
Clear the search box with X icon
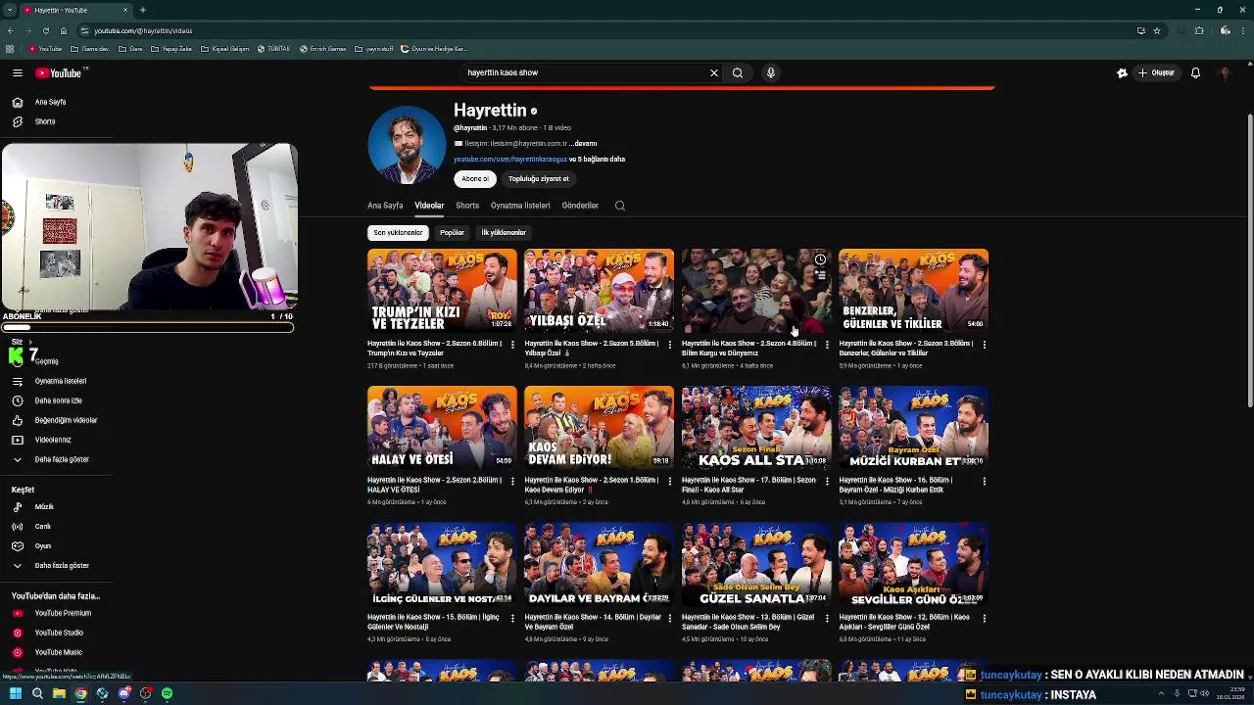(714, 72)
